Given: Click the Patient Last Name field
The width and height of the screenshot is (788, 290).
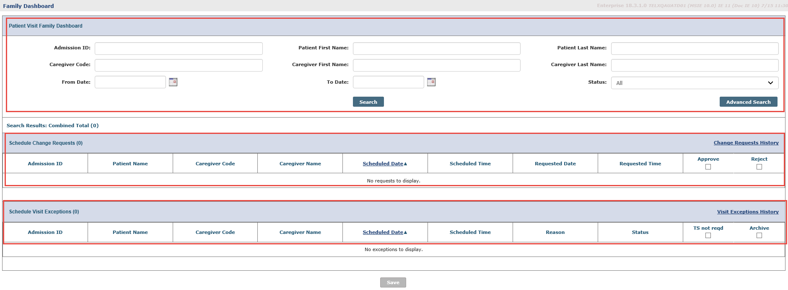Looking at the screenshot, I should click(694, 49).
